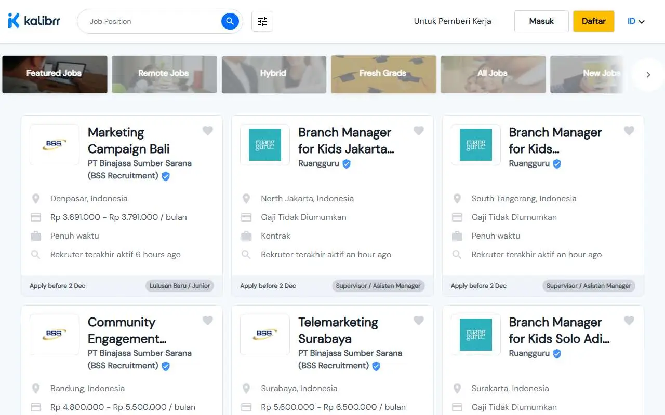Heart the South Tangerang Branch Manager job
This screenshot has height=415, width=665.
[629, 131]
